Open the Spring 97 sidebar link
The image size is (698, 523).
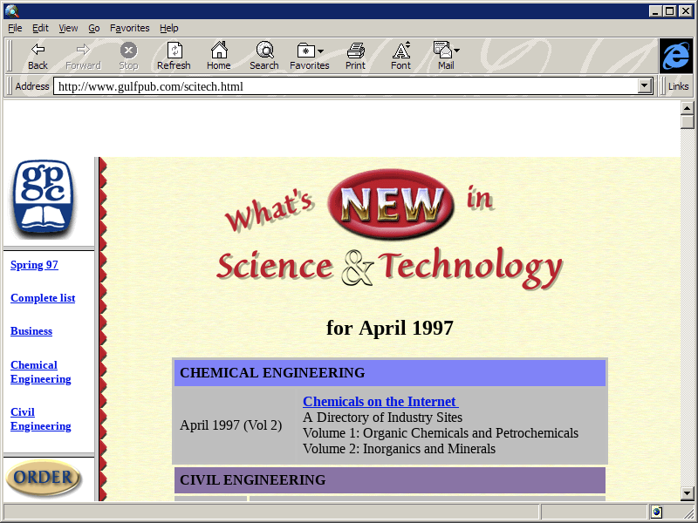pos(34,265)
